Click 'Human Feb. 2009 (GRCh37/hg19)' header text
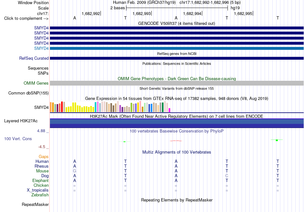 click(144, 3)
